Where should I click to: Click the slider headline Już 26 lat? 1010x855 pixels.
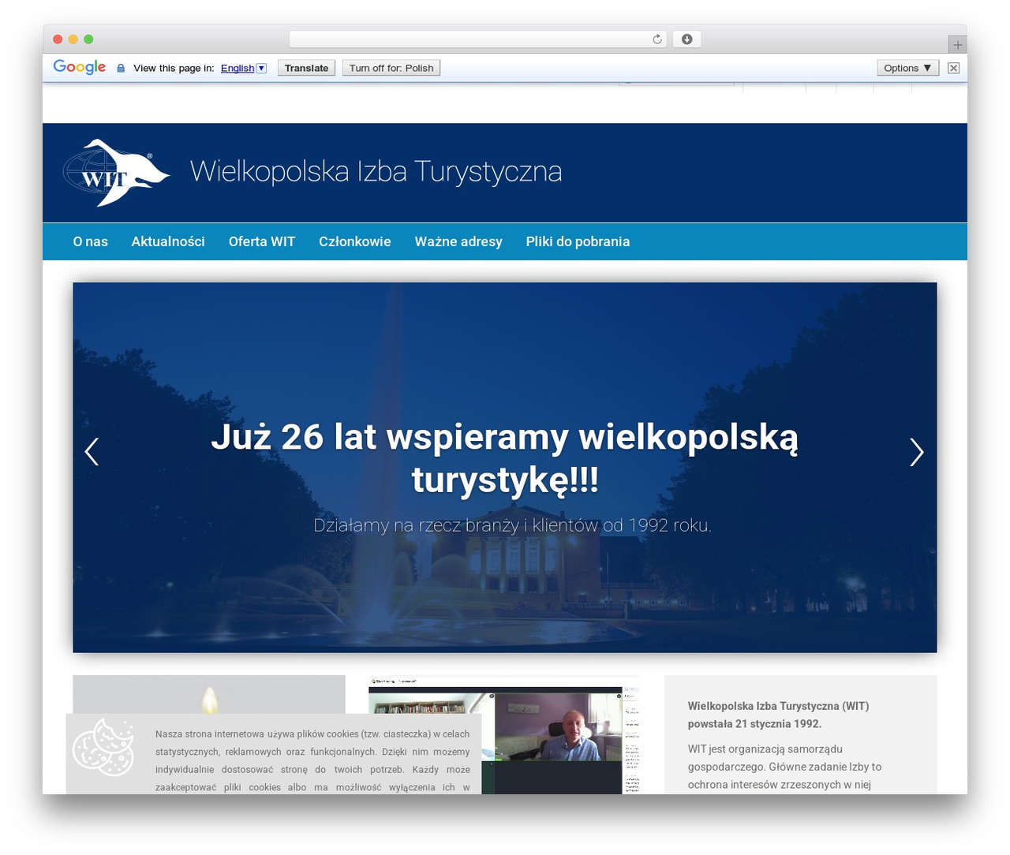[505, 457]
